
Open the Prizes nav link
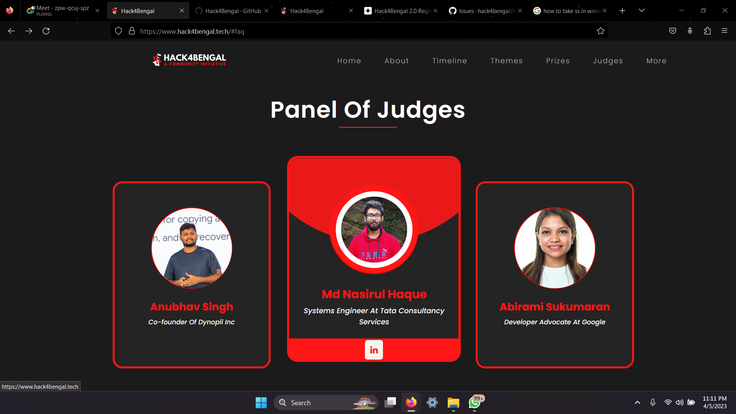(x=557, y=61)
